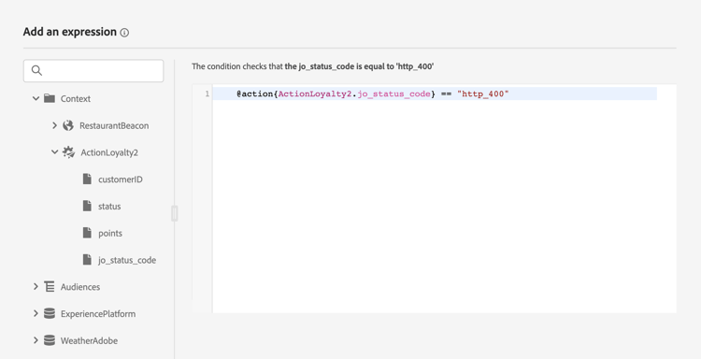Click the panel divider resize handle
Screen dimensions: 701x359
175,213
